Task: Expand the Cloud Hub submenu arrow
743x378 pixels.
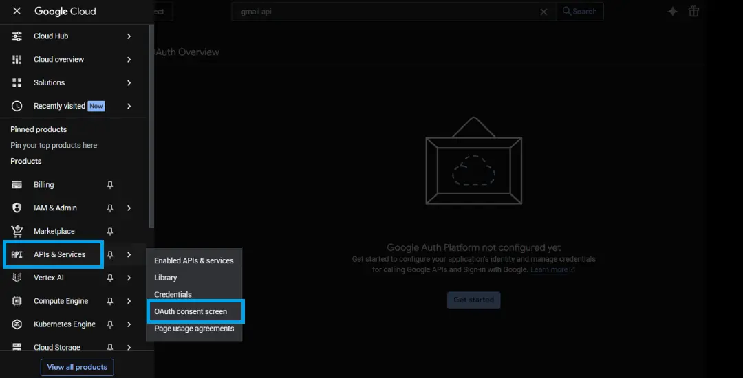Action: coord(129,36)
